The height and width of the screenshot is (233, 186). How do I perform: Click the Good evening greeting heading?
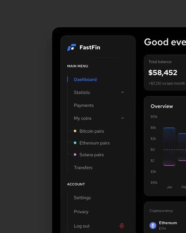pyautogui.click(x=165, y=42)
